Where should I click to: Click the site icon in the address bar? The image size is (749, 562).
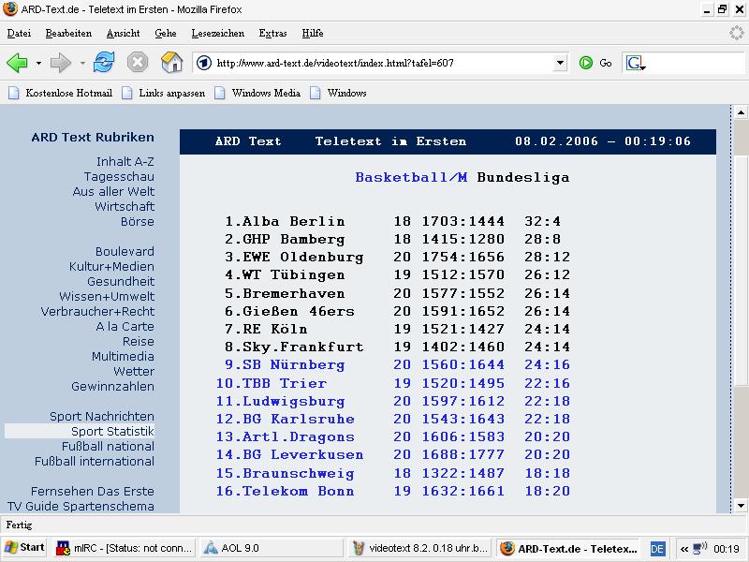[x=204, y=63]
